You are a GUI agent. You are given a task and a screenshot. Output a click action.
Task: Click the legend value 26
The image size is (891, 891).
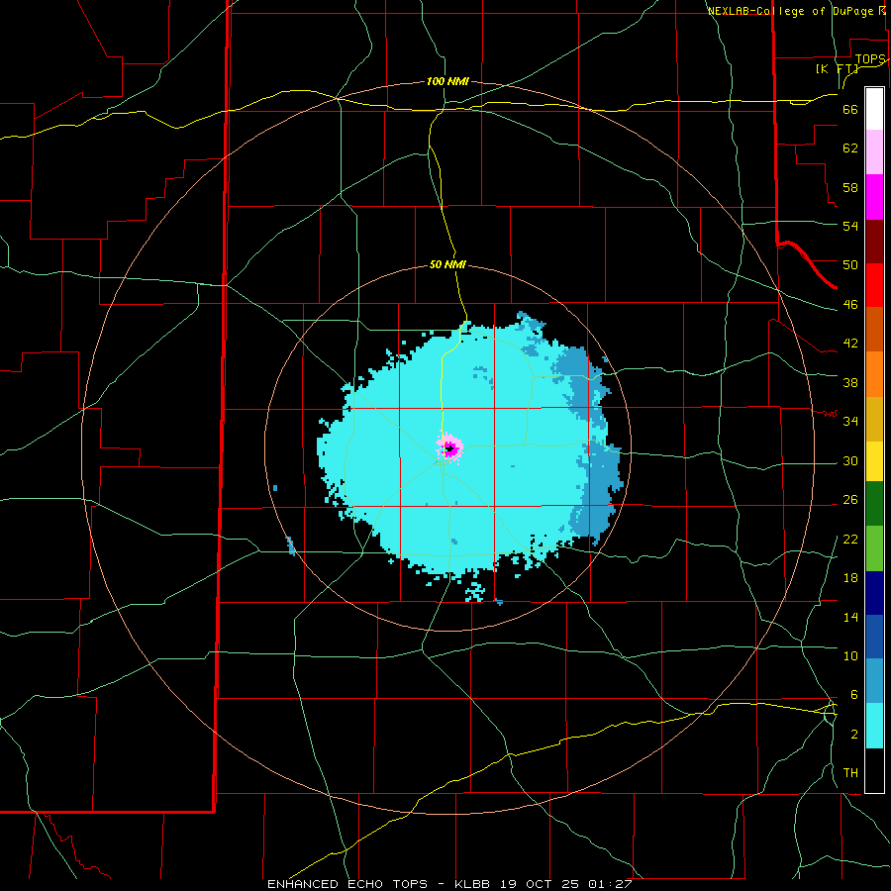tap(850, 500)
